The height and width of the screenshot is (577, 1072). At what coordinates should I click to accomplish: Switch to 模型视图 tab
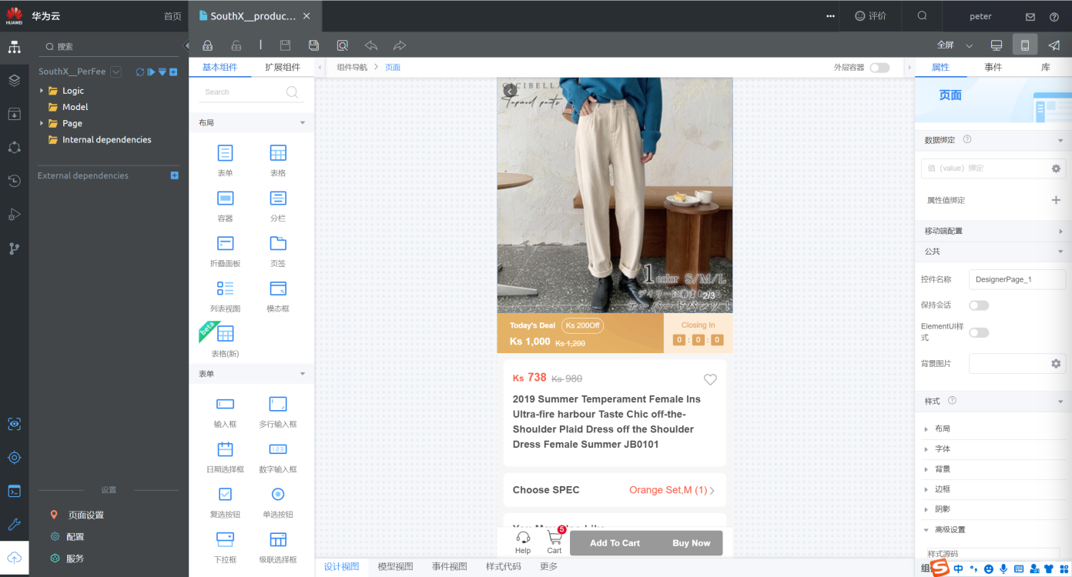click(396, 567)
